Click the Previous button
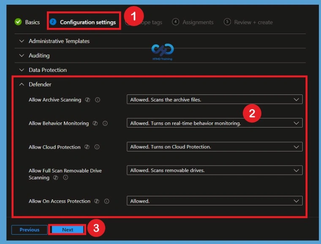321x244 pixels. click(30, 230)
